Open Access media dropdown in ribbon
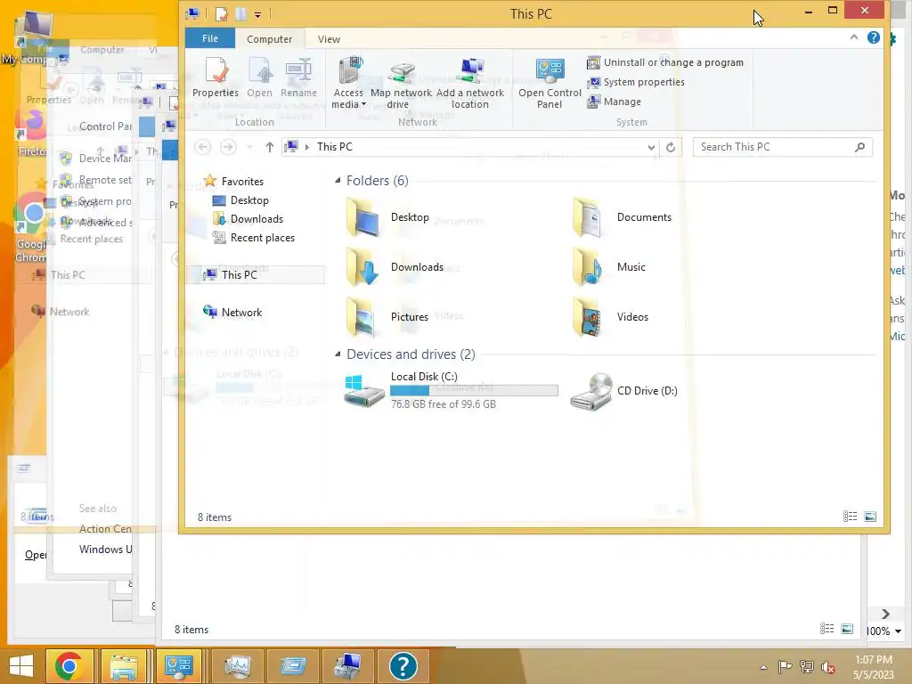Image resolution: width=912 pixels, height=684 pixels. (x=348, y=83)
